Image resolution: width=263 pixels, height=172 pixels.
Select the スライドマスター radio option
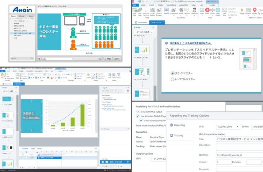click(x=173, y=73)
